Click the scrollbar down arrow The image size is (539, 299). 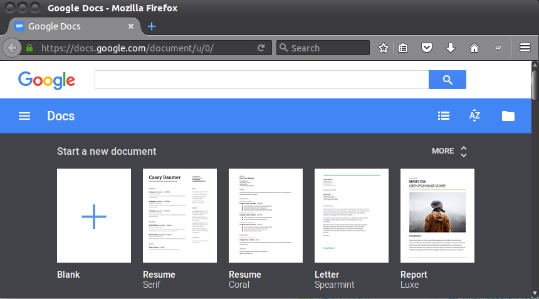point(535,294)
